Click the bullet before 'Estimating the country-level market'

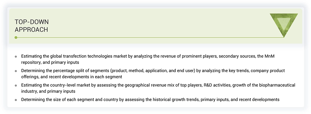[x=16, y=86]
